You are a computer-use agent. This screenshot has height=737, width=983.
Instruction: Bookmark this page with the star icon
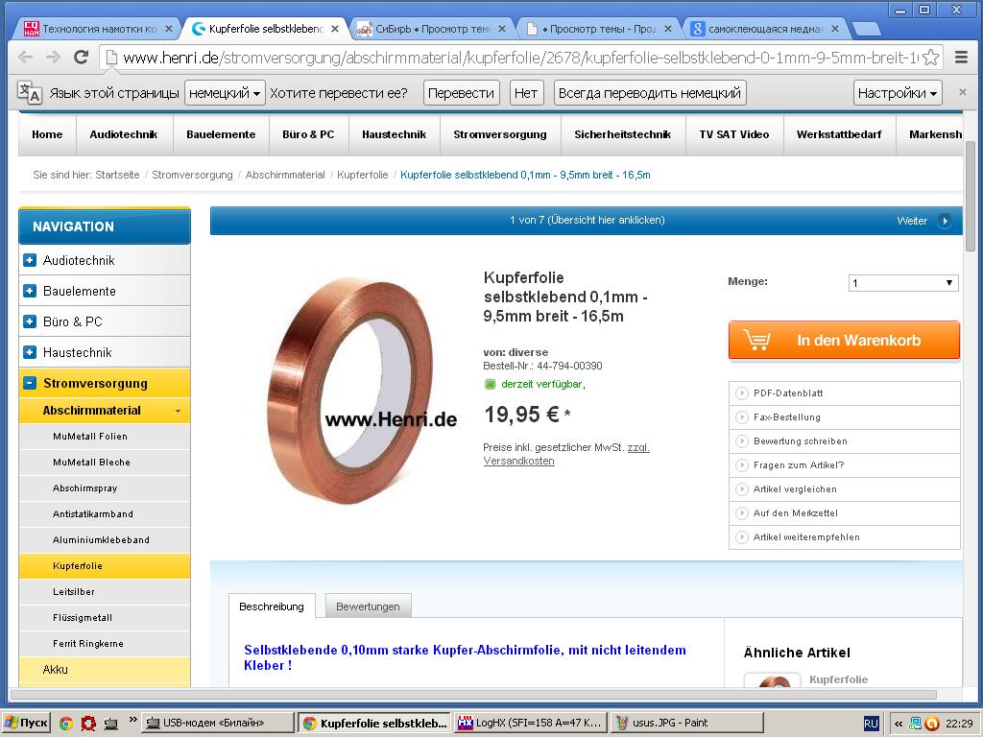(x=931, y=58)
